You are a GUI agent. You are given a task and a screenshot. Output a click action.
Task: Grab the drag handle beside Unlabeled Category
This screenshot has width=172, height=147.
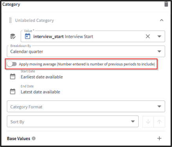10,20
